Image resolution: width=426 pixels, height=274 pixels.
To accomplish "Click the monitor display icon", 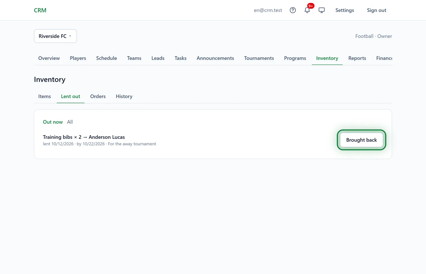I will [322, 10].
